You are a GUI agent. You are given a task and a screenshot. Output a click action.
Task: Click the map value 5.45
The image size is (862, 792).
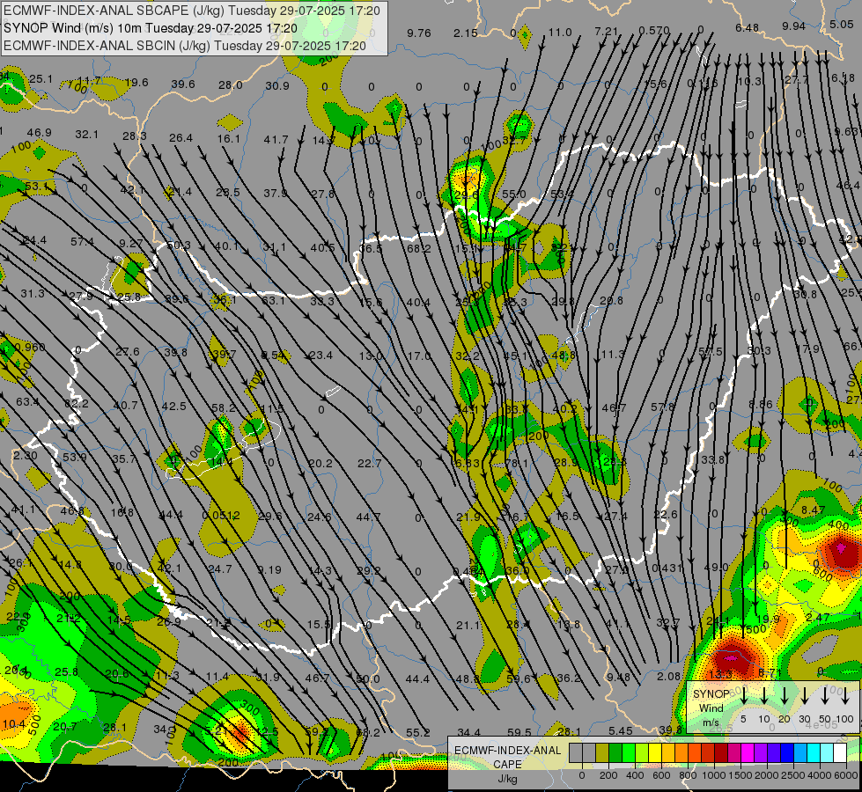pyautogui.click(x=621, y=730)
